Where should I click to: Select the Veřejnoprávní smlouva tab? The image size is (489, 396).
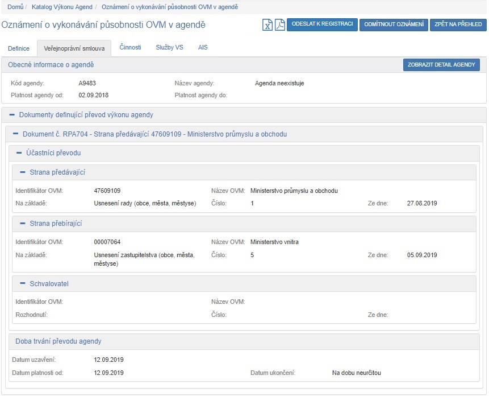[74, 48]
